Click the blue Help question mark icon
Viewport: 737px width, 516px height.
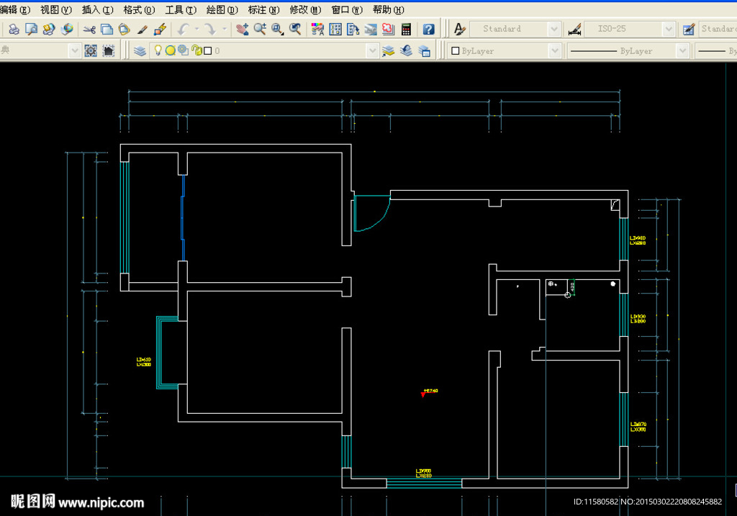coord(428,30)
